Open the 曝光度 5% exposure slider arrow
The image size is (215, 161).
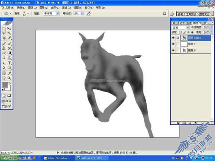pyautogui.click(x=82, y=13)
